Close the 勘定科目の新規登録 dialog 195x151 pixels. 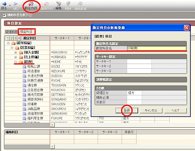pyautogui.click(x=187, y=28)
